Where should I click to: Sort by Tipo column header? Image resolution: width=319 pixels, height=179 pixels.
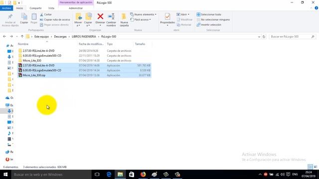click(110, 44)
